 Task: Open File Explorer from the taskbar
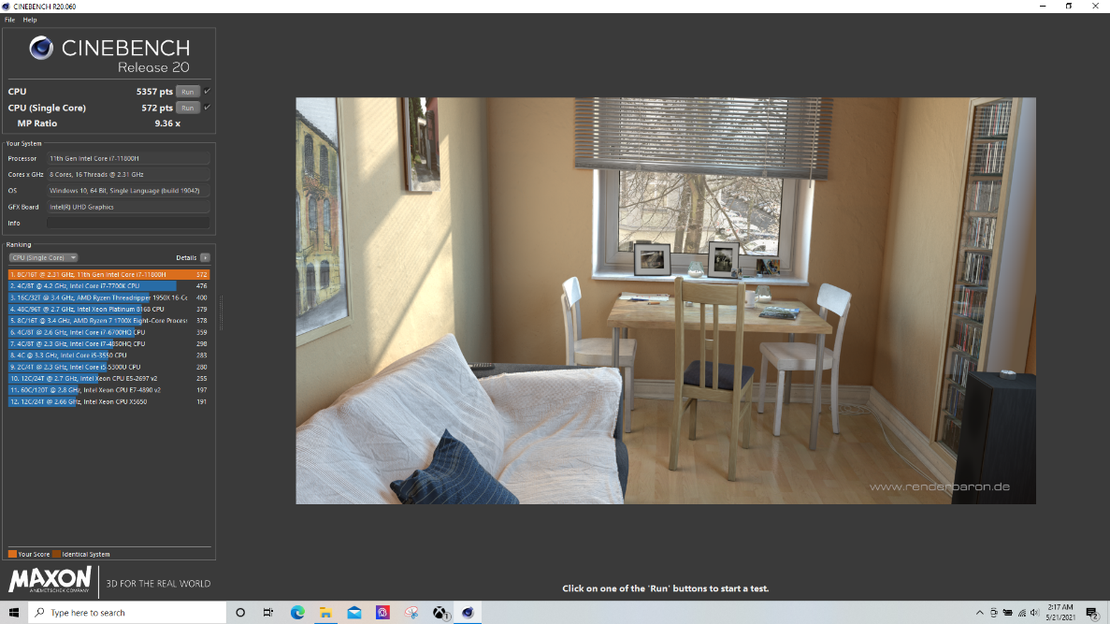tap(325, 613)
